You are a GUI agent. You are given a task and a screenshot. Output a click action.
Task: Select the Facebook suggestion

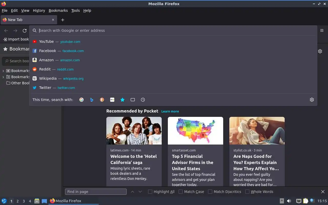click(173, 51)
